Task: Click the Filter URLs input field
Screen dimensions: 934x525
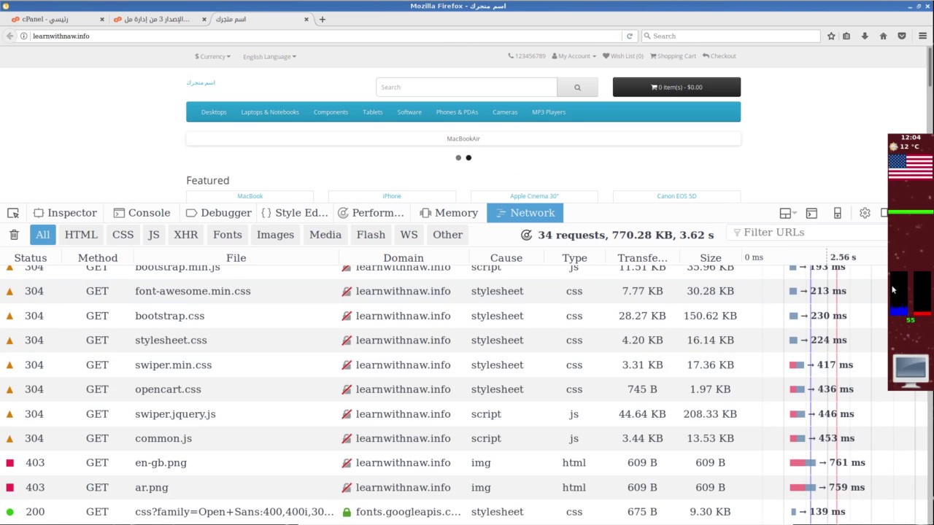Action: [x=807, y=233]
